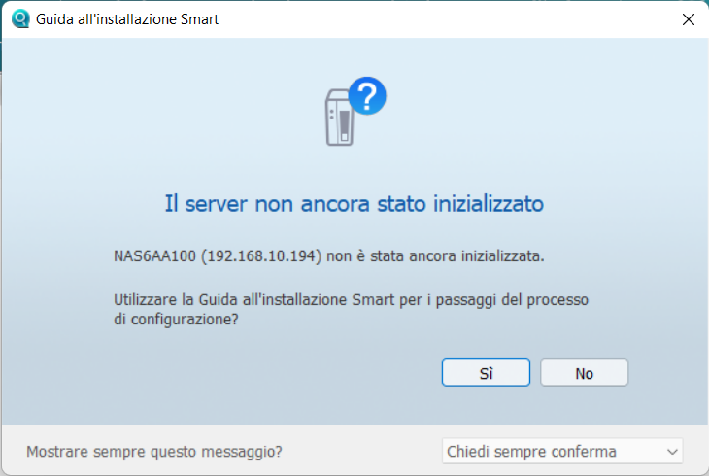Decline by clicking the No button
This screenshot has height=476, width=709.
tap(584, 373)
